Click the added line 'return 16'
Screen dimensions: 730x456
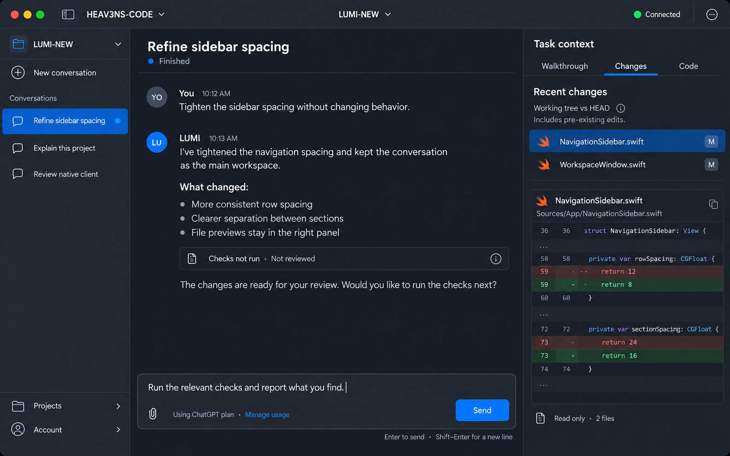click(627, 356)
